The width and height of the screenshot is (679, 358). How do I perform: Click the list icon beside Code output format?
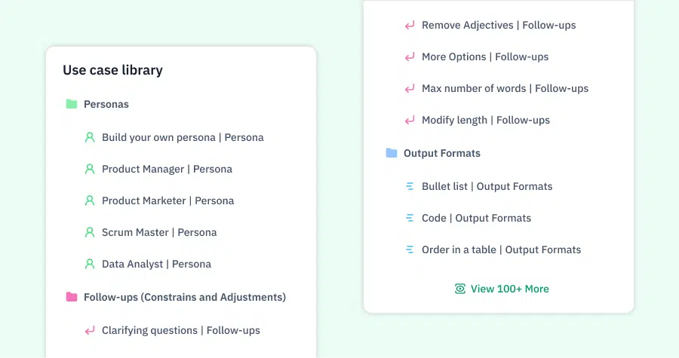[x=410, y=218]
